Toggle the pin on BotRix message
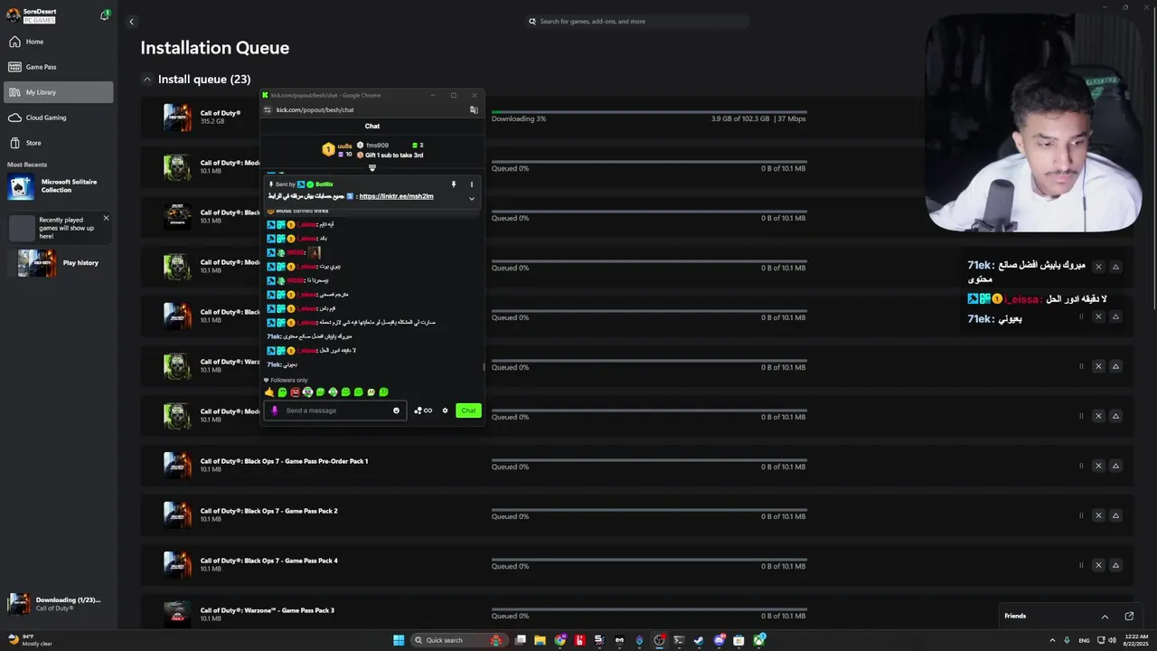 pyautogui.click(x=454, y=184)
